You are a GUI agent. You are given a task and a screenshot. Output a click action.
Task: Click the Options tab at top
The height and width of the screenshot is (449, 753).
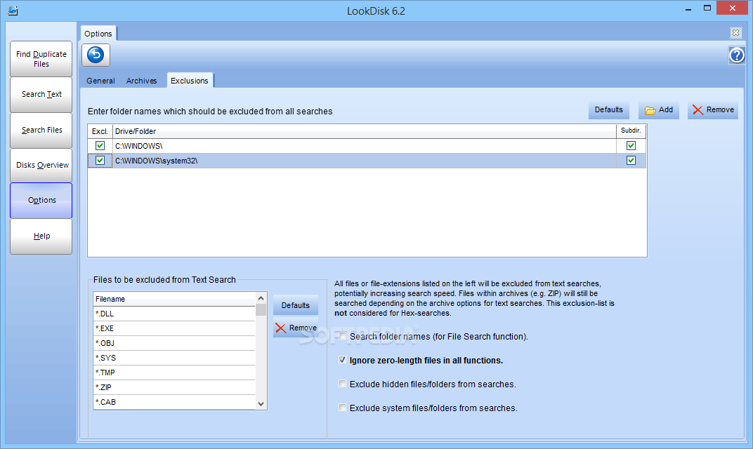coord(98,34)
